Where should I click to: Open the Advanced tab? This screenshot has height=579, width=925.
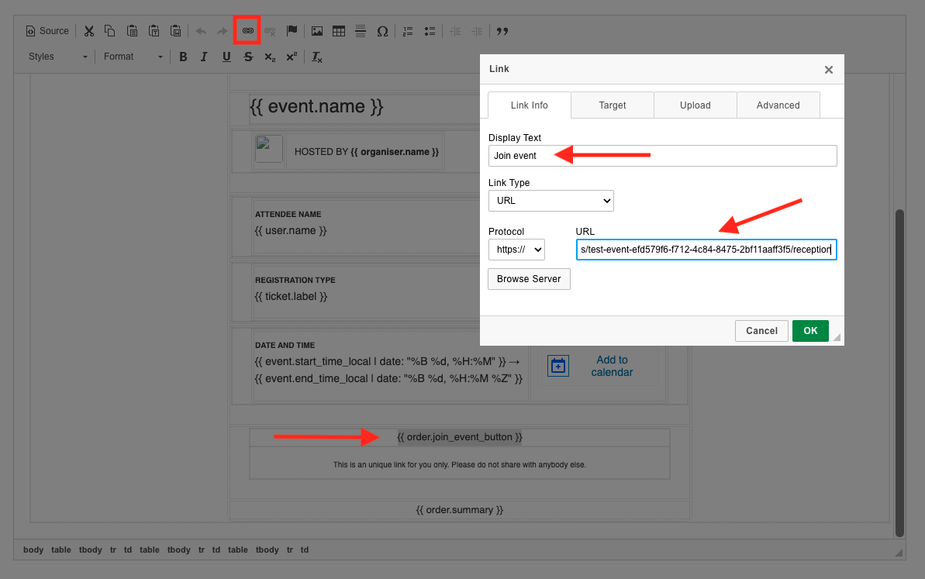(x=778, y=105)
